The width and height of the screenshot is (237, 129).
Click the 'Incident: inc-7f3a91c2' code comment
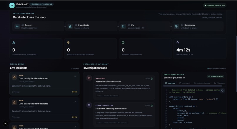[182, 92]
